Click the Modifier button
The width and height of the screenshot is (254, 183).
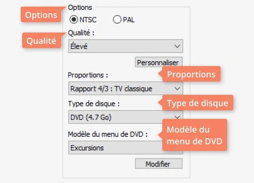tap(159, 164)
